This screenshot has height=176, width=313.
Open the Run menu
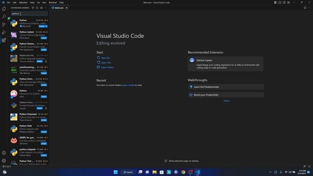(44, 2)
